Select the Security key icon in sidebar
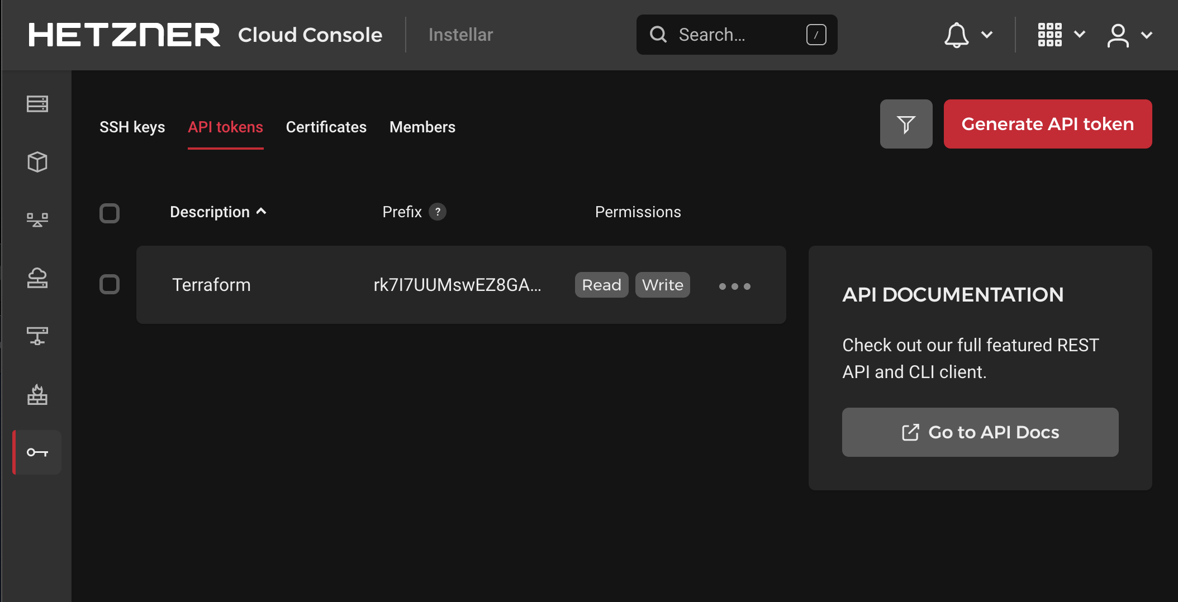Image resolution: width=1178 pixels, height=602 pixels. coord(36,452)
